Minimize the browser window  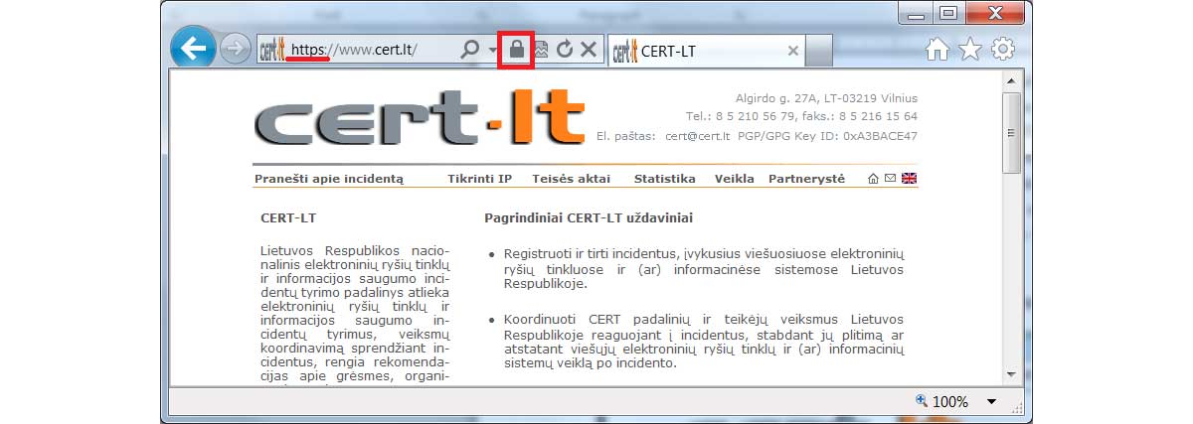[x=915, y=13]
